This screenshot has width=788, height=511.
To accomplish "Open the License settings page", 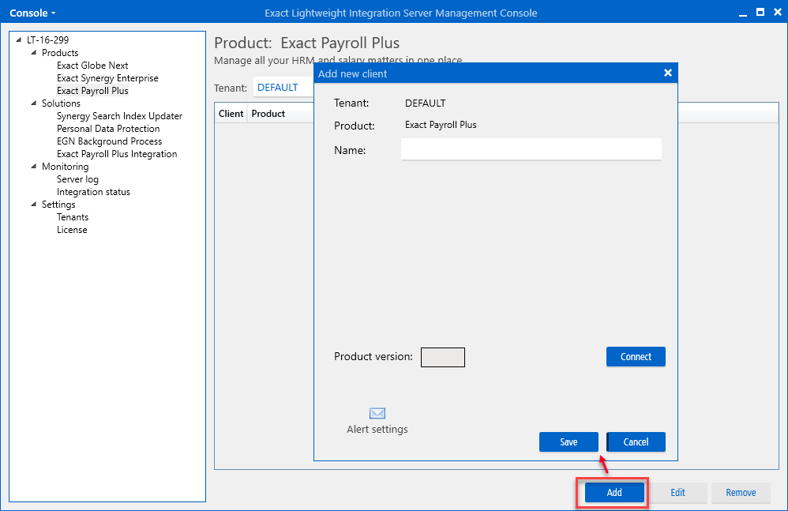I will [72, 230].
